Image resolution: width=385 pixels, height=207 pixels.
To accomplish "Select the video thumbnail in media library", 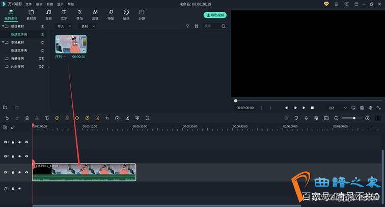I will click(71, 44).
